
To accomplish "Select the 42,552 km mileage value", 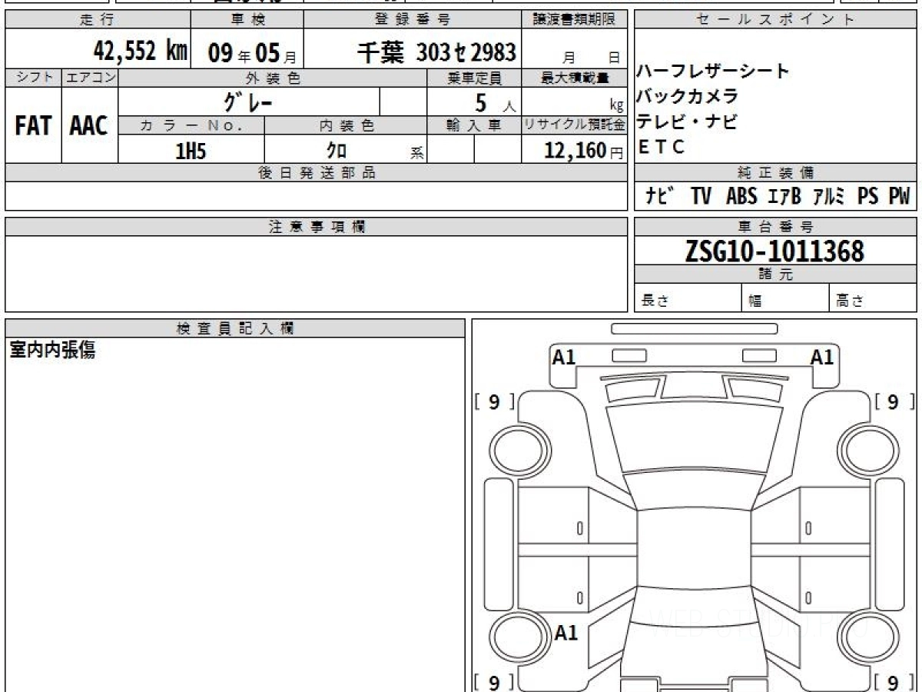I will click(x=141, y=52).
